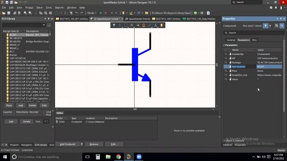Open the dropdown next to Properties filter button
Viewport: 287px width, 161px height.
(270, 26)
